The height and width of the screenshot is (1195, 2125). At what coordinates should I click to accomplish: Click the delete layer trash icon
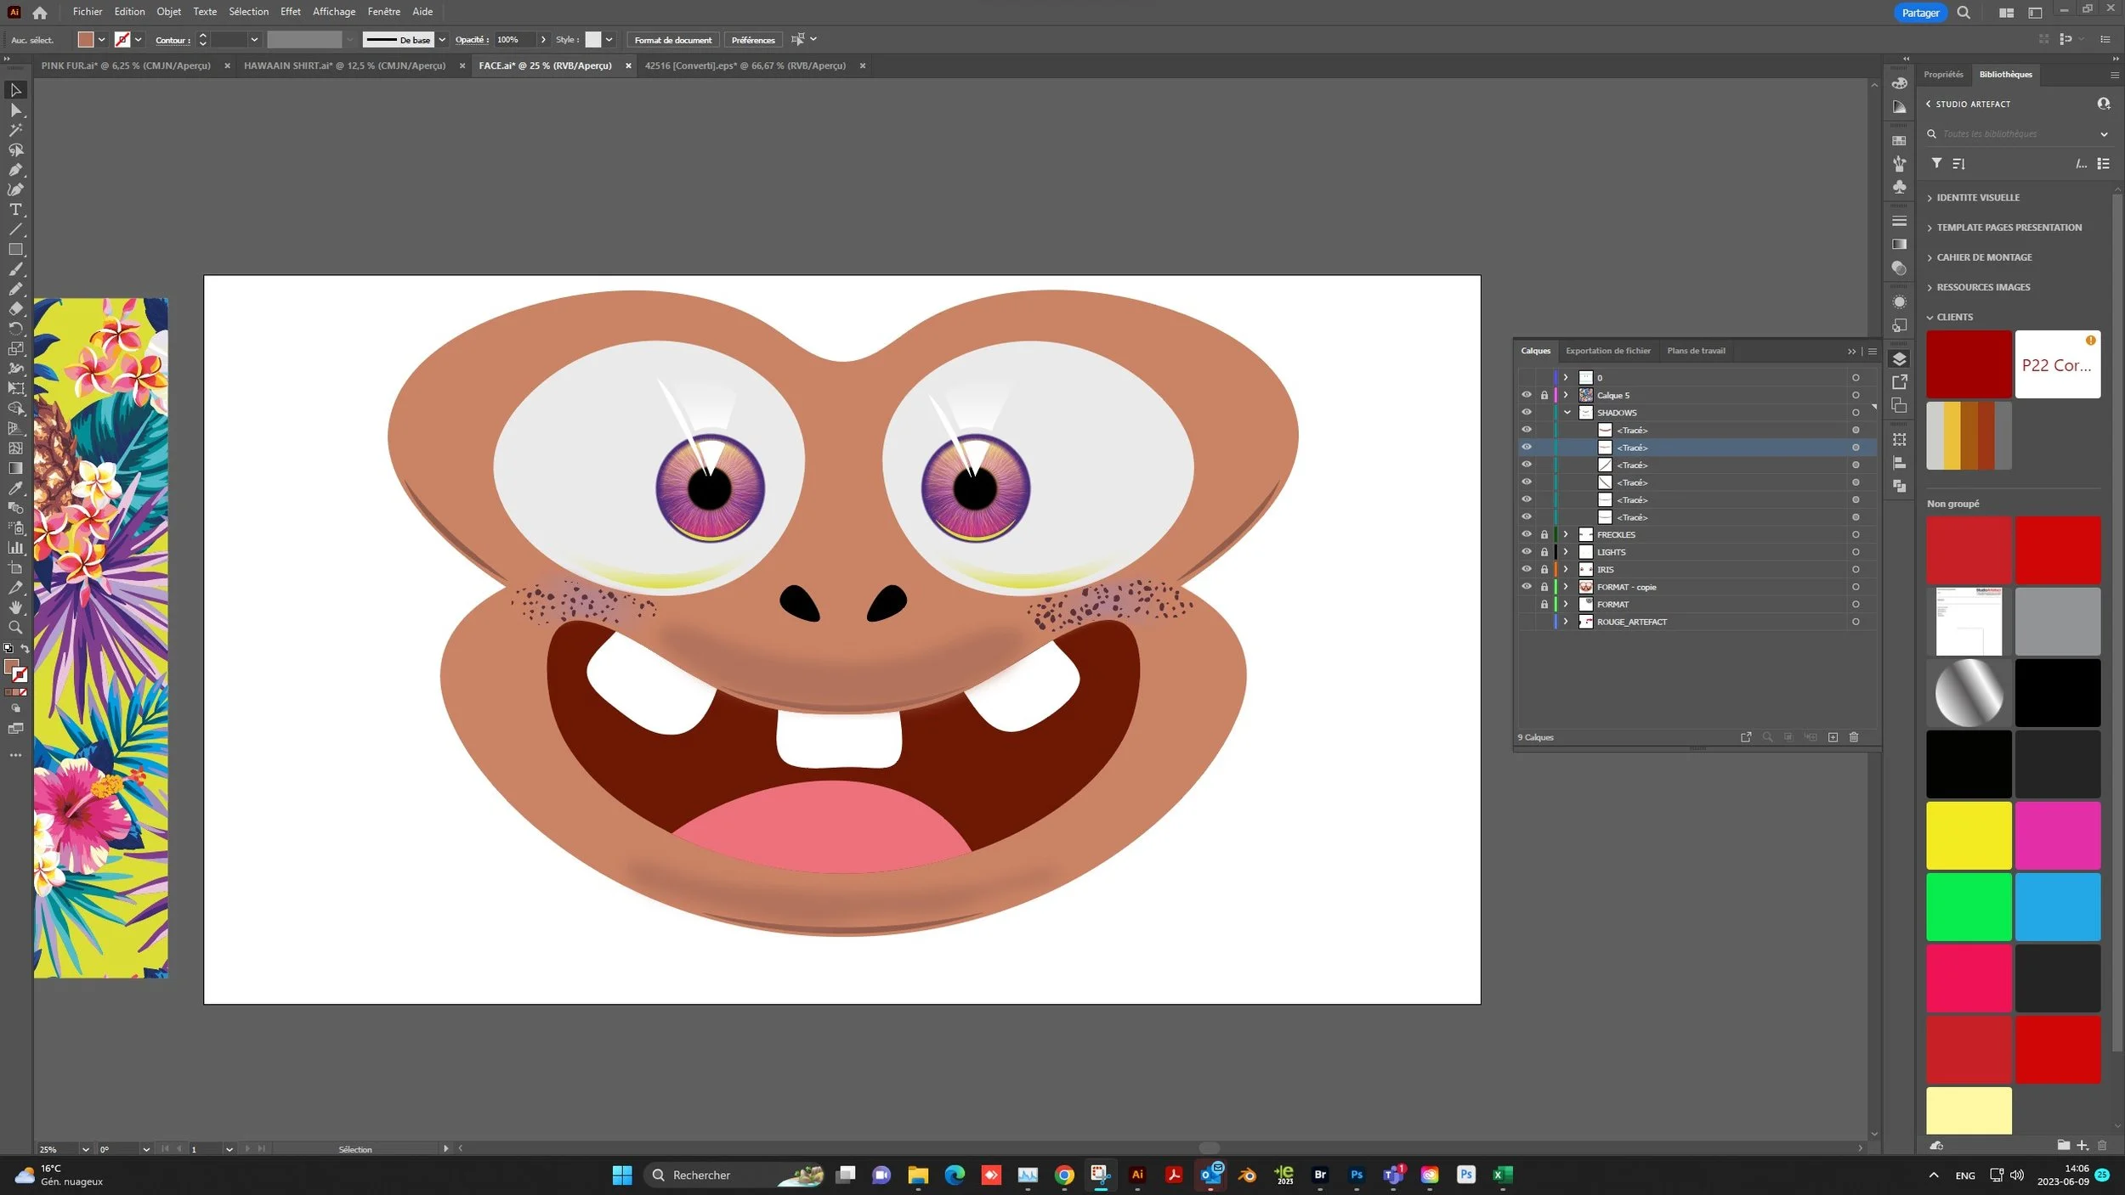click(1854, 737)
